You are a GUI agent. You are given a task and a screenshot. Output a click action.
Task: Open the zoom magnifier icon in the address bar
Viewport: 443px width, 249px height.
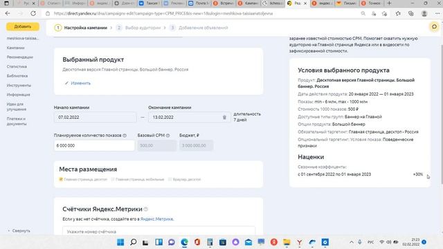[363, 13]
